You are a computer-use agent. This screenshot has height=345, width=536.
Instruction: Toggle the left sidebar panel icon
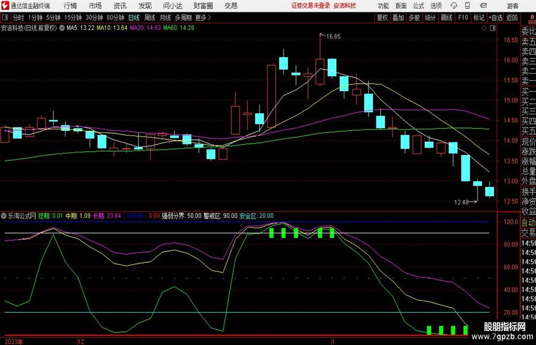(5, 18)
